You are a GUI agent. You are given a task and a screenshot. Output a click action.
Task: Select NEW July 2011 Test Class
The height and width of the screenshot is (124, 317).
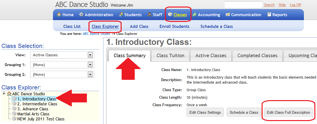tap(41, 119)
